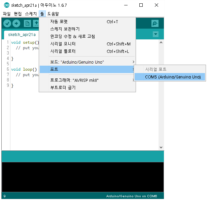
Task: Close the open 툴 menu
Action: click(x=42, y=14)
